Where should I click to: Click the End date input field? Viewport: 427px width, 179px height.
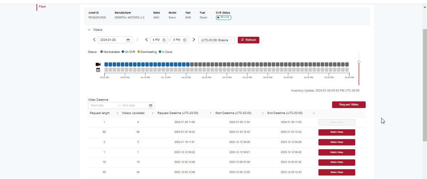point(135,105)
